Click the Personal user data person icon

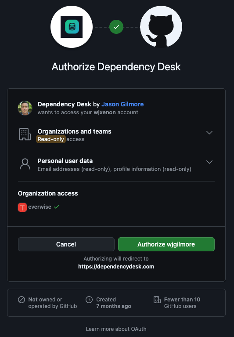pyautogui.click(x=25, y=164)
